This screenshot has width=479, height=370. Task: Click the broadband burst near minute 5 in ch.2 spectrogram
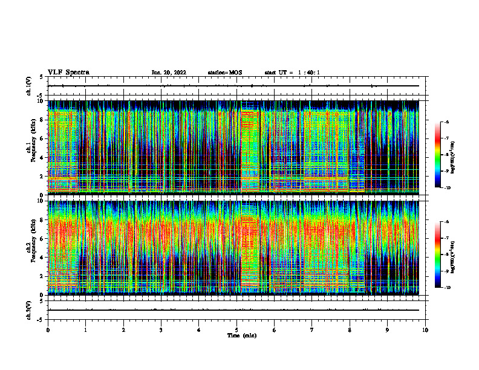pyautogui.click(x=250, y=248)
